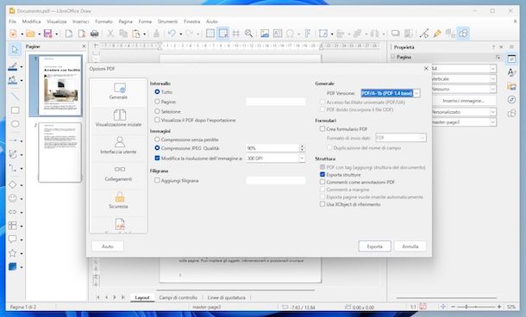Switch to the Interfaccia utente tab

point(118,146)
